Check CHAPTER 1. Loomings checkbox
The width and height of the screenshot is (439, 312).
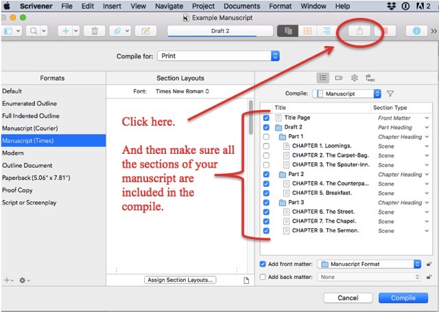[266, 146]
